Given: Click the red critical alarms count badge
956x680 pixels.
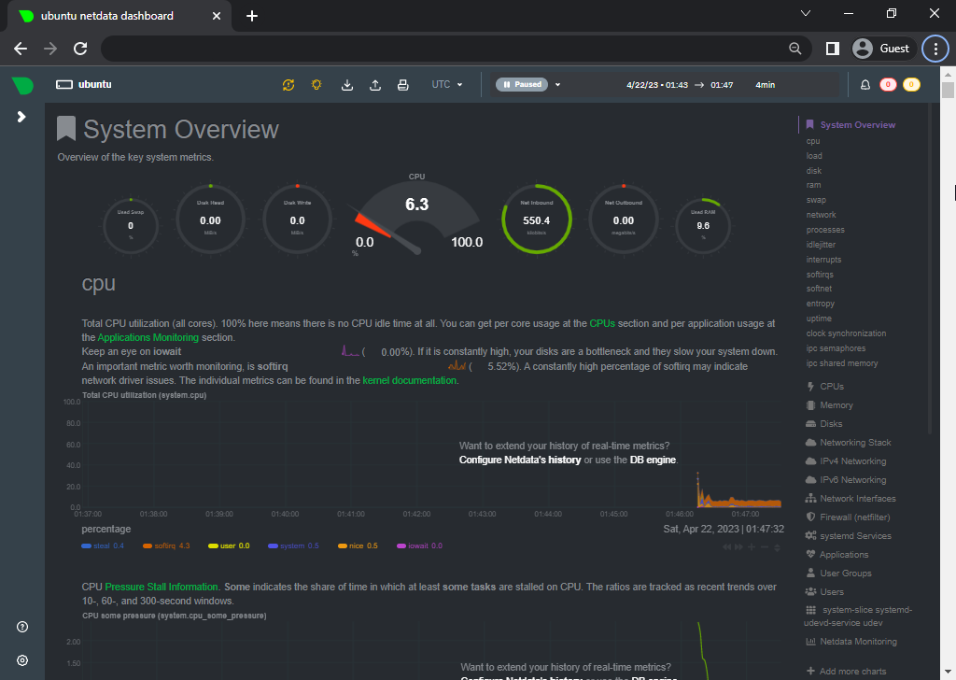Looking at the screenshot, I should tap(888, 85).
